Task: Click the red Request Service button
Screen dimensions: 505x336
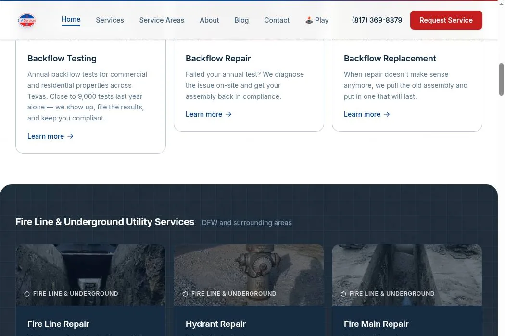Action: [446, 20]
